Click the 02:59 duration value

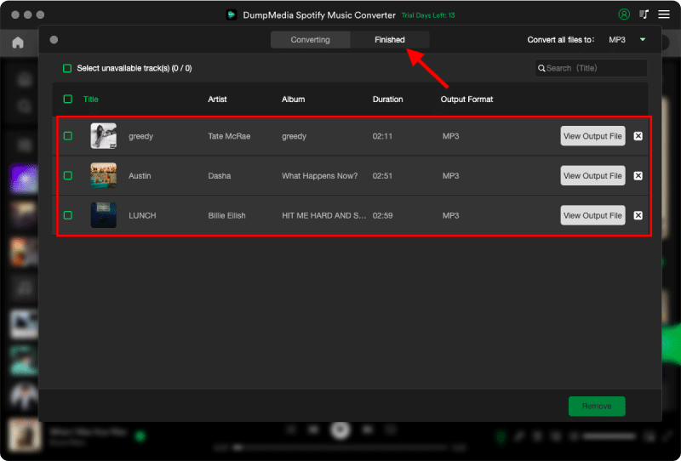tap(382, 215)
